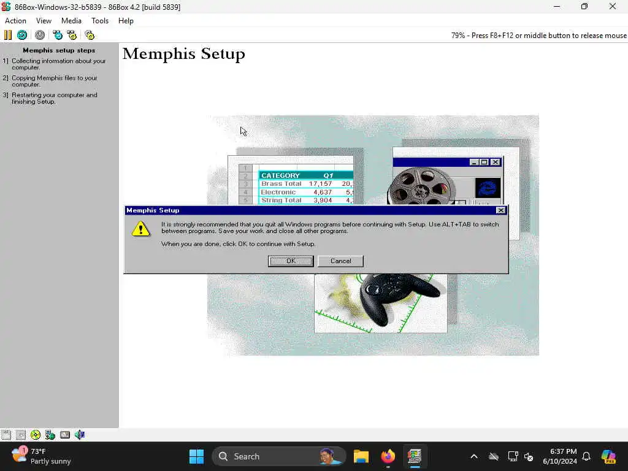Click the 86Box application icon in the title bar
Image resolution: width=628 pixels, height=471 pixels.
(x=6, y=7)
